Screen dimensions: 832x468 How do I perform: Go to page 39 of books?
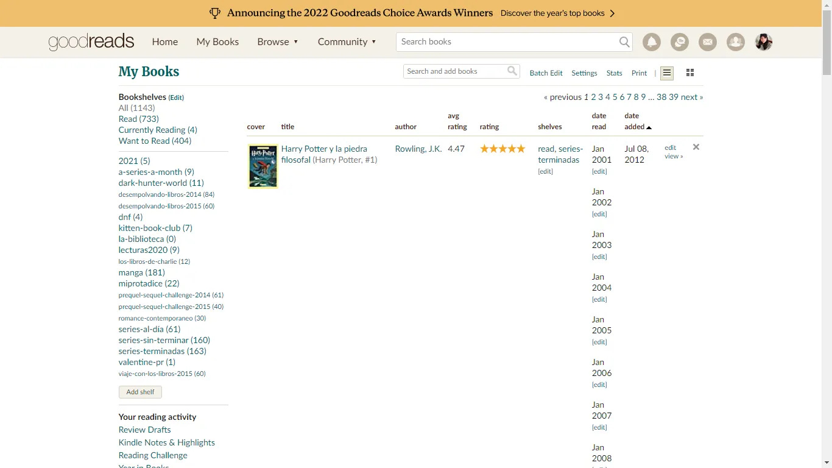674,97
